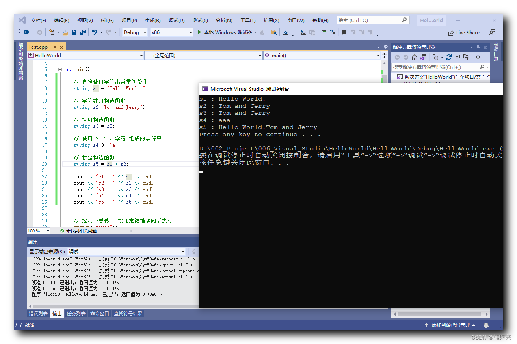Toggle bookmark on the current line
Viewport: 517px width, 344px height.
click(344, 32)
